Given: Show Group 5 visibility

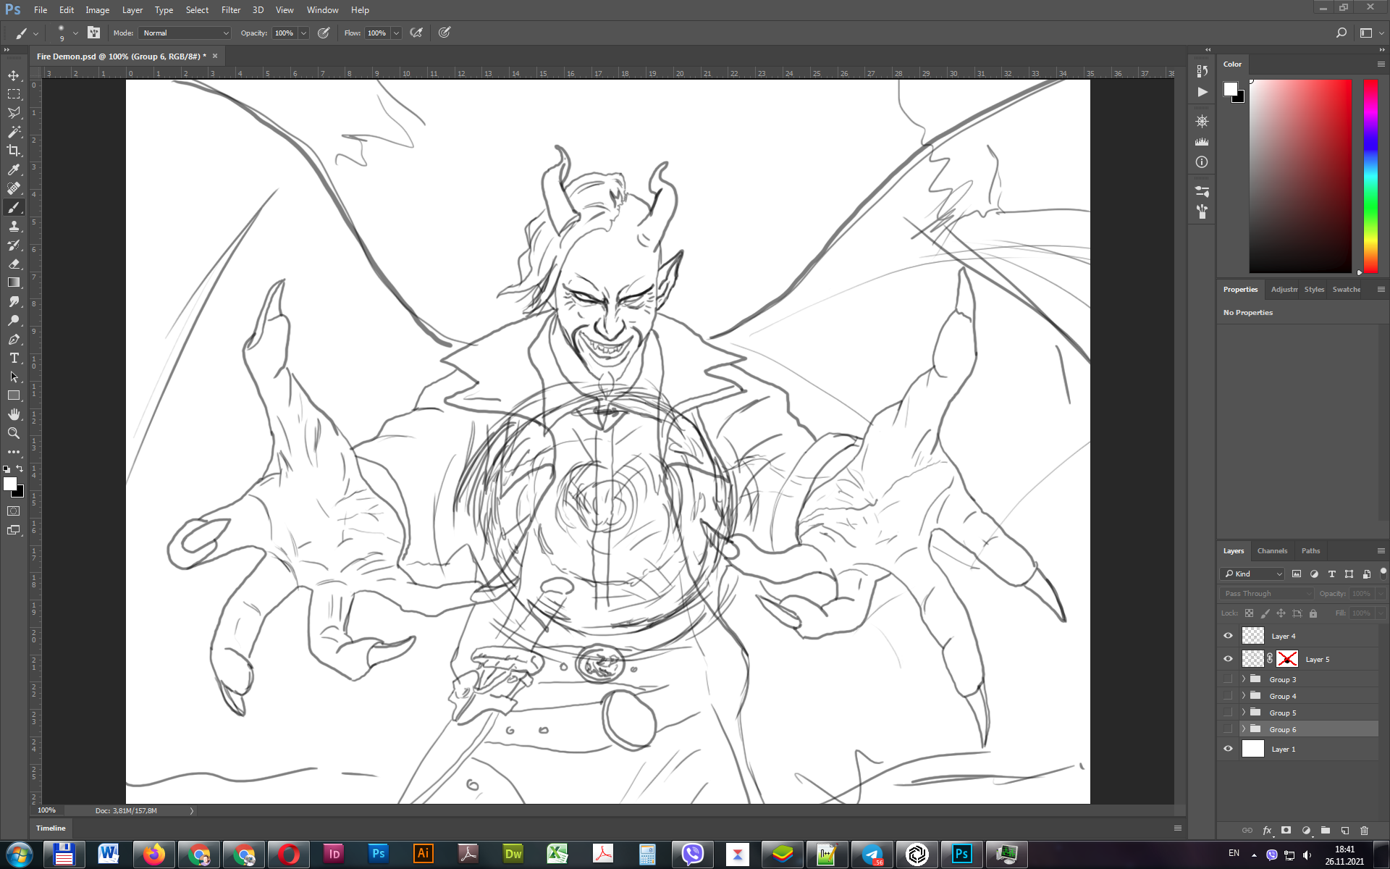Looking at the screenshot, I should click(x=1228, y=713).
